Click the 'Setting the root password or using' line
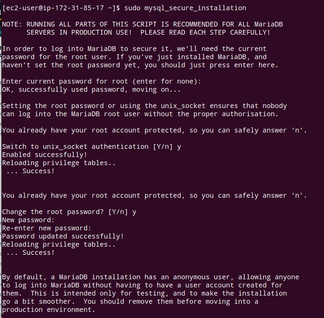The image size is (324, 318). click(145, 106)
